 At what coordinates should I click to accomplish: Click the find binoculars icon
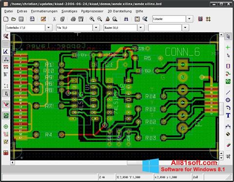(x=126, y=19)
